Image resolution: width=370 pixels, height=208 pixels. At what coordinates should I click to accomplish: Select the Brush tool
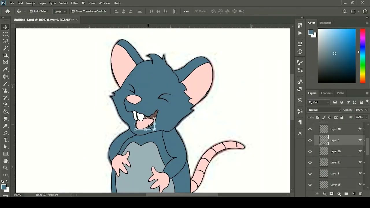5,83
